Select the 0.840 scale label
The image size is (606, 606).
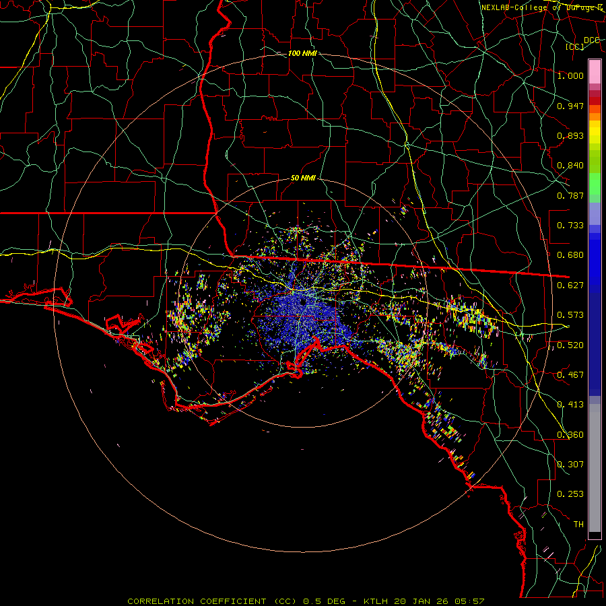point(570,166)
